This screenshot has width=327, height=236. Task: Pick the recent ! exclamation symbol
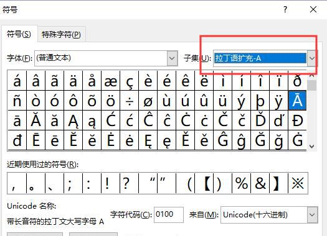[110, 183]
